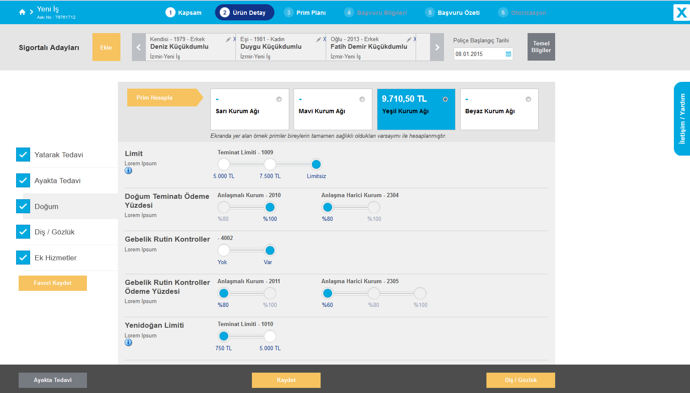Image resolution: width=690 pixels, height=393 pixels.
Task: Click the Ekle button
Action: (106, 47)
